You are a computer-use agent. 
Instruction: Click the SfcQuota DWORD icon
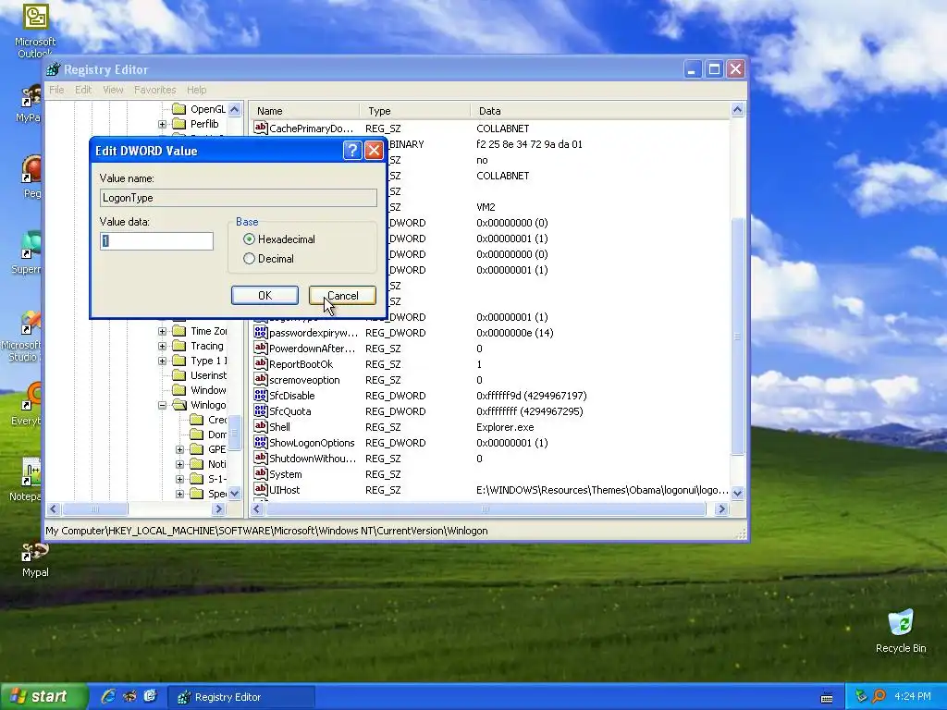[260, 410]
